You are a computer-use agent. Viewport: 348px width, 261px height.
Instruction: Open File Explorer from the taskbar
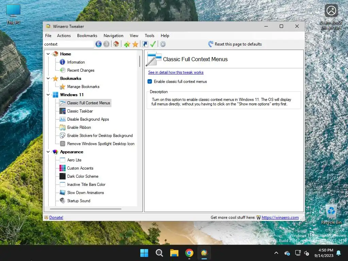(174, 253)
